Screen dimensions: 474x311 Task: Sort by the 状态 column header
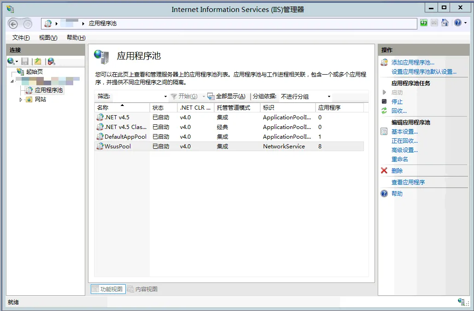164,108
